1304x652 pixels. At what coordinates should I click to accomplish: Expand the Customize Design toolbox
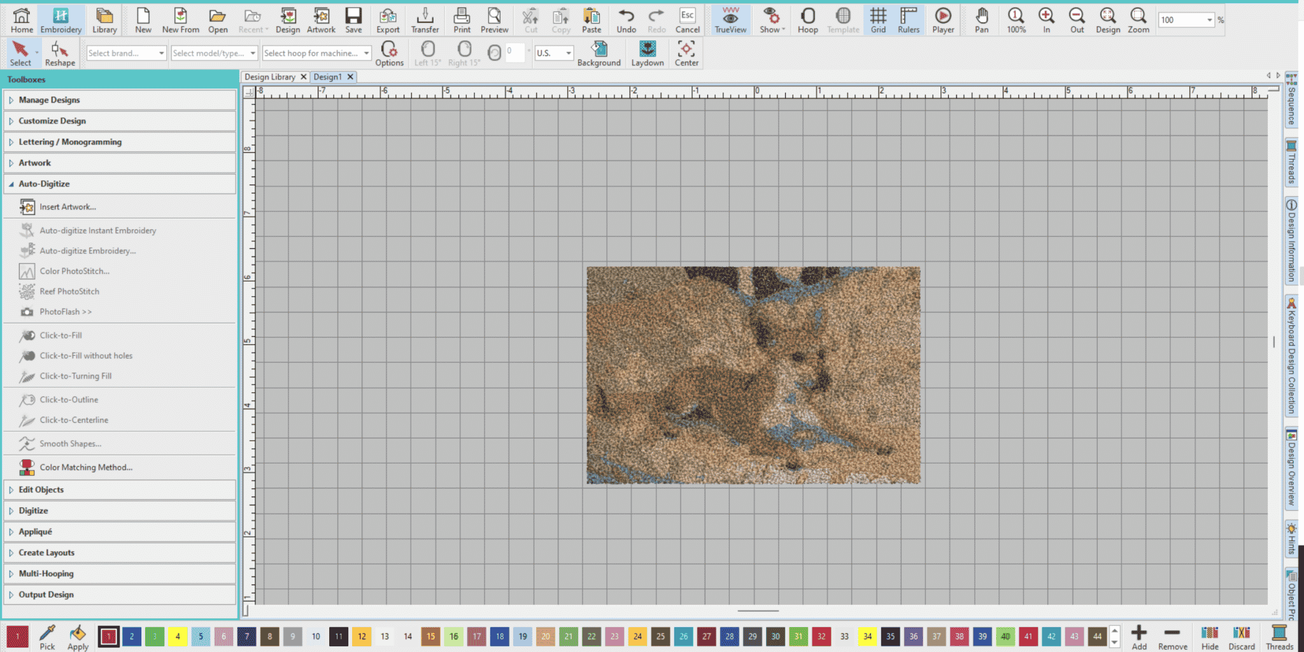(120, 121)
